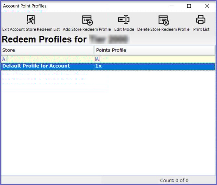Sort by the Points Profile column header

pos(154,50)
